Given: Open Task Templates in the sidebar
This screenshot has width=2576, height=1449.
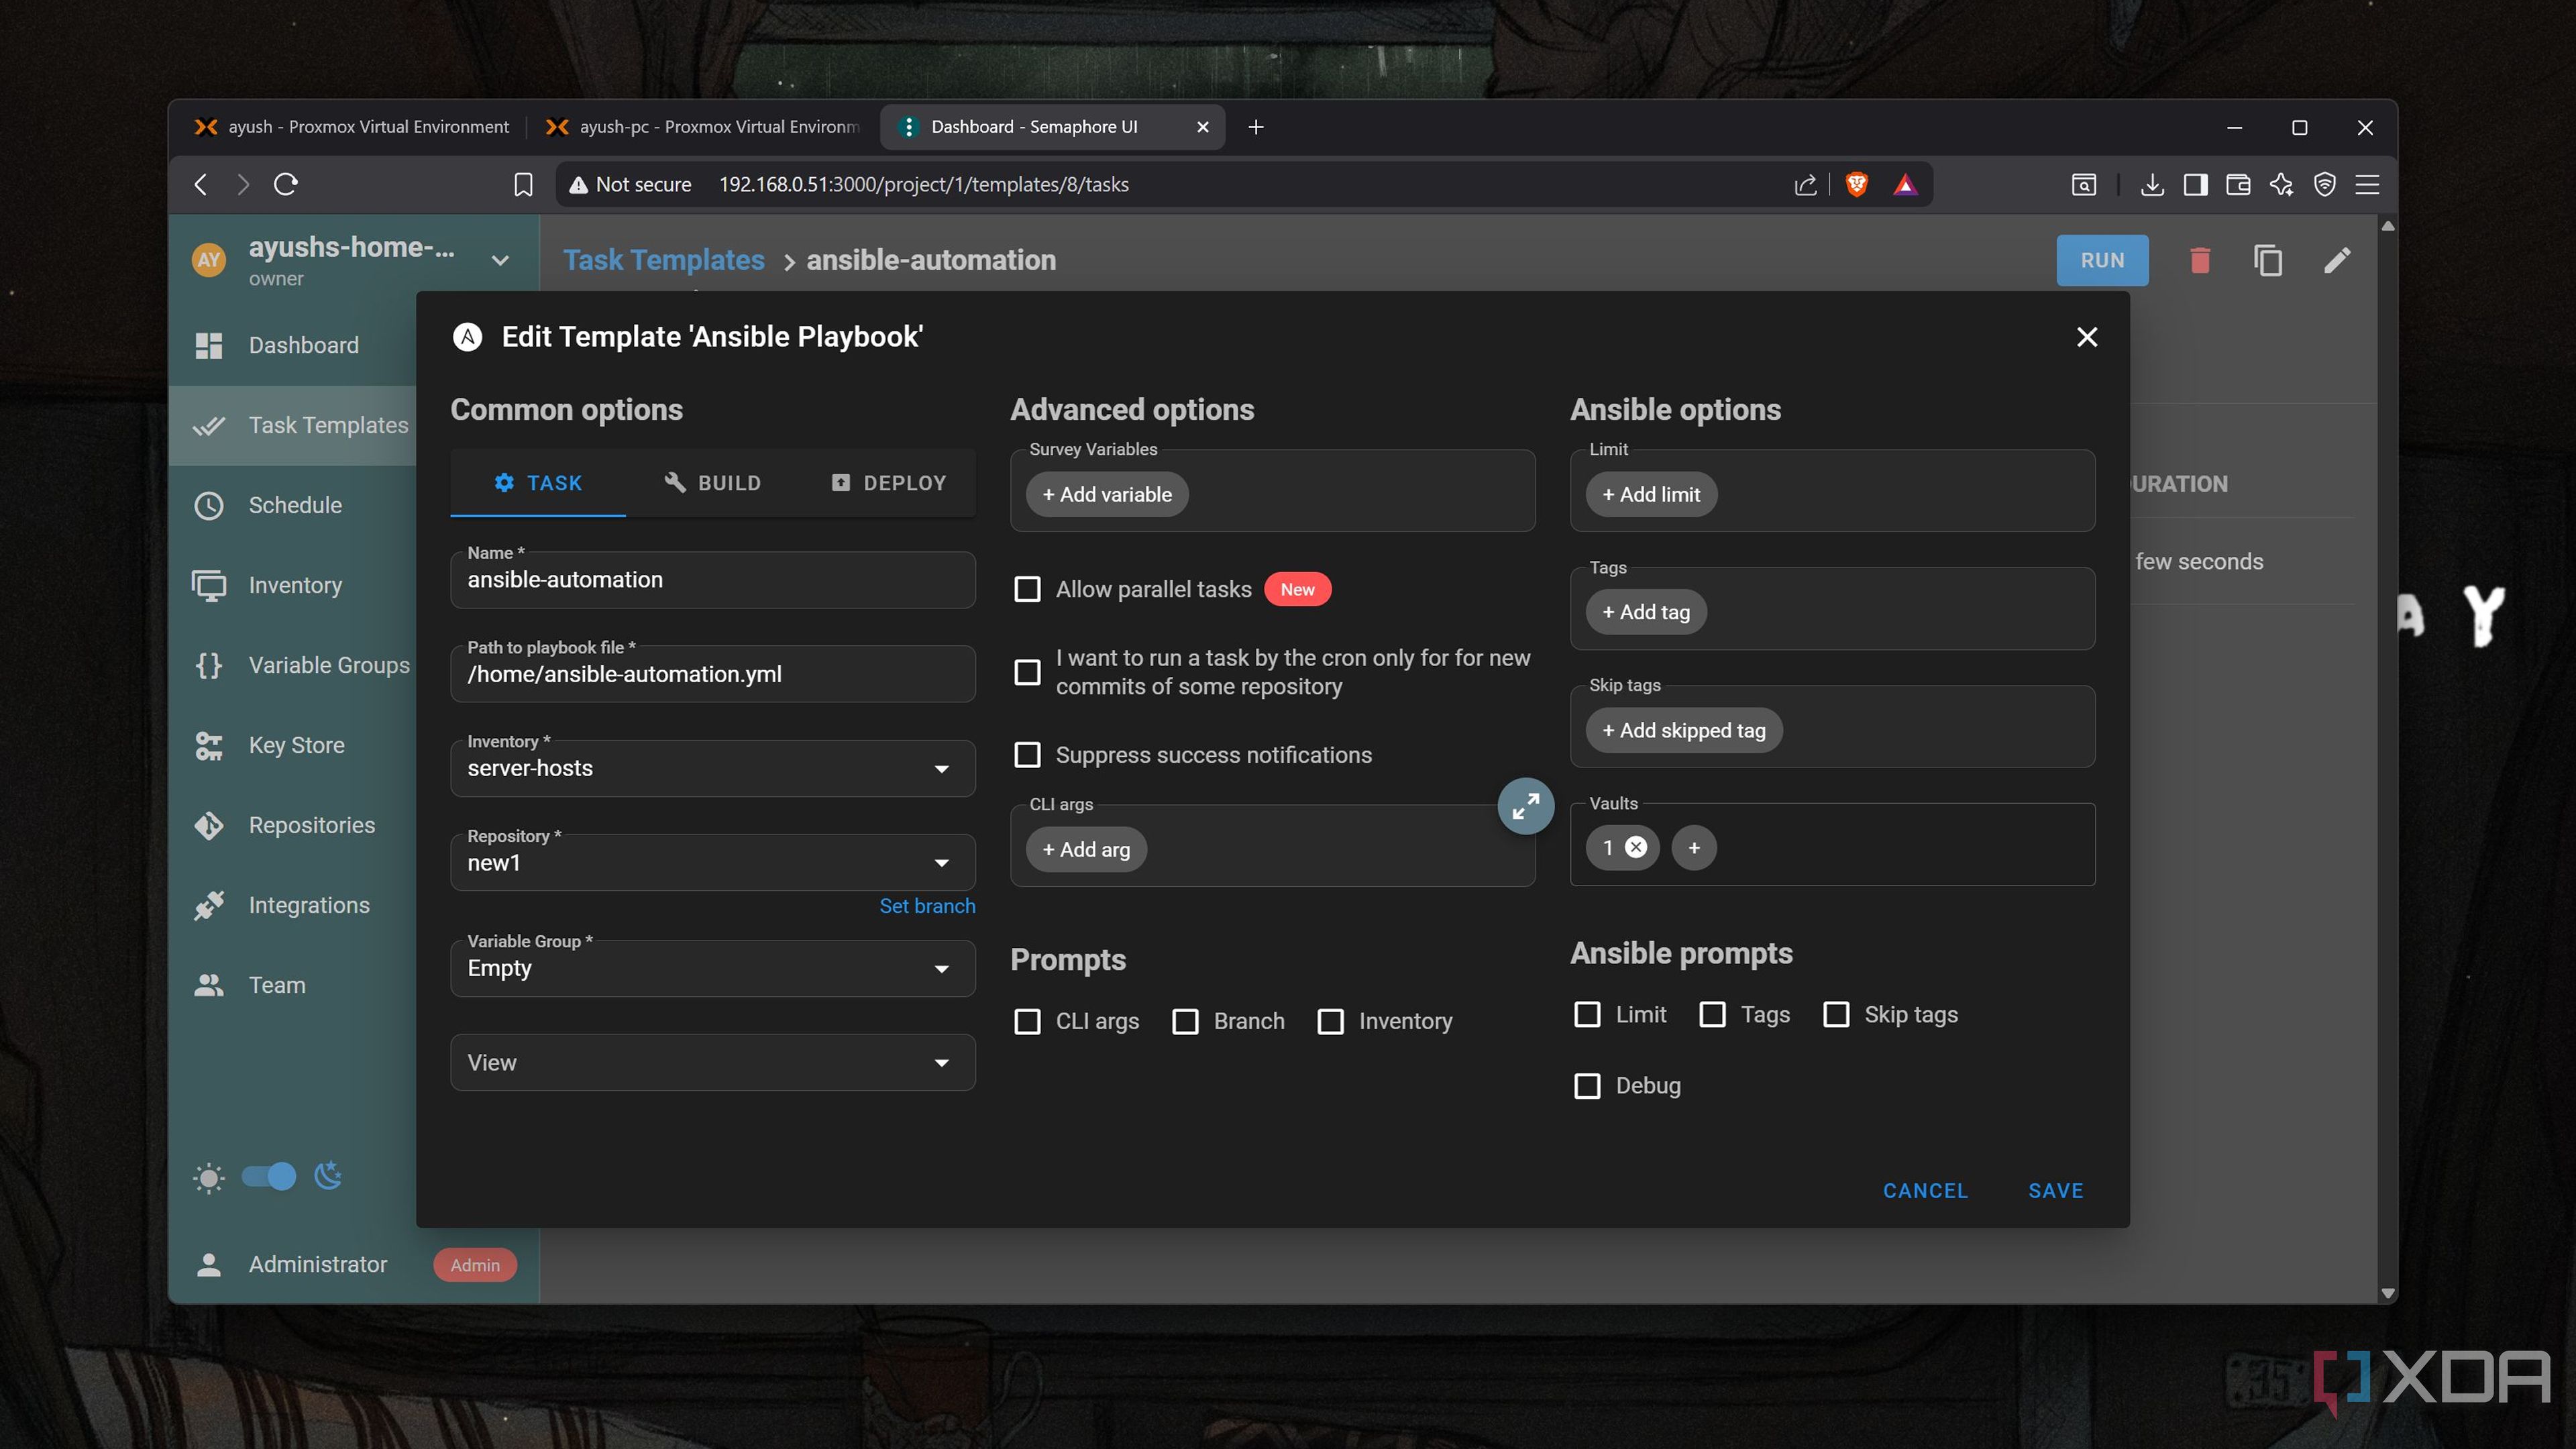Looking at the screenshot, I should click(x=292, y=425).
